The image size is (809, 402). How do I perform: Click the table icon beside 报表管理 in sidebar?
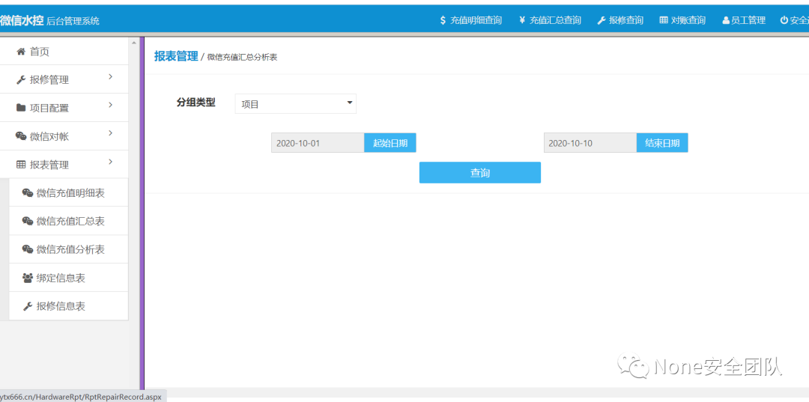(x=21, y=165)
